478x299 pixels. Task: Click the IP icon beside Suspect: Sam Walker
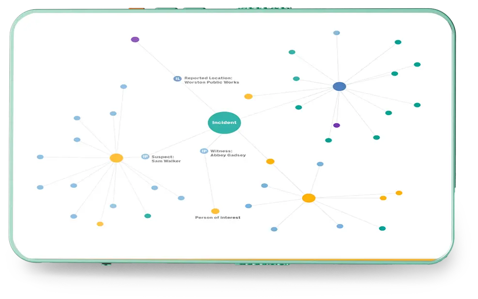(145, 156)
